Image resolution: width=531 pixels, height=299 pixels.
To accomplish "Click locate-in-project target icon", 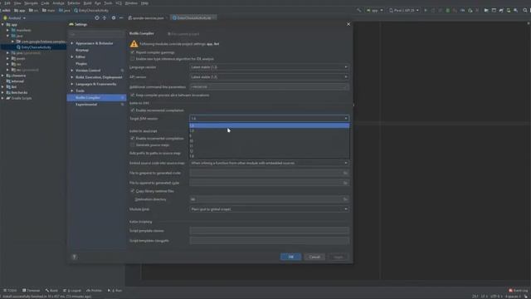I will (97, 18).
